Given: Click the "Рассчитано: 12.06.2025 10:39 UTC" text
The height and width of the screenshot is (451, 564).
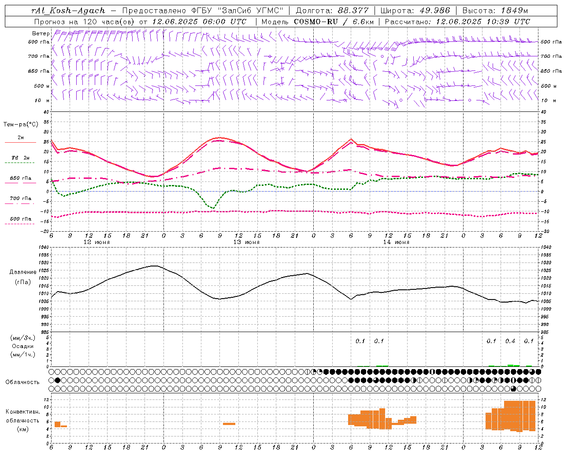Looking at the screenshot, I should (x=457, y=22).
